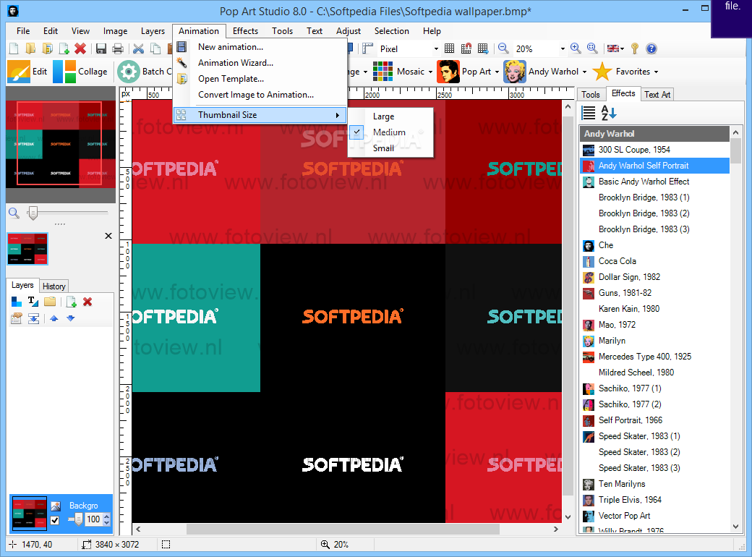This screenshot has height=557, width=752.
Task: Click the zoom out magnifier icon
Action: 503,48
